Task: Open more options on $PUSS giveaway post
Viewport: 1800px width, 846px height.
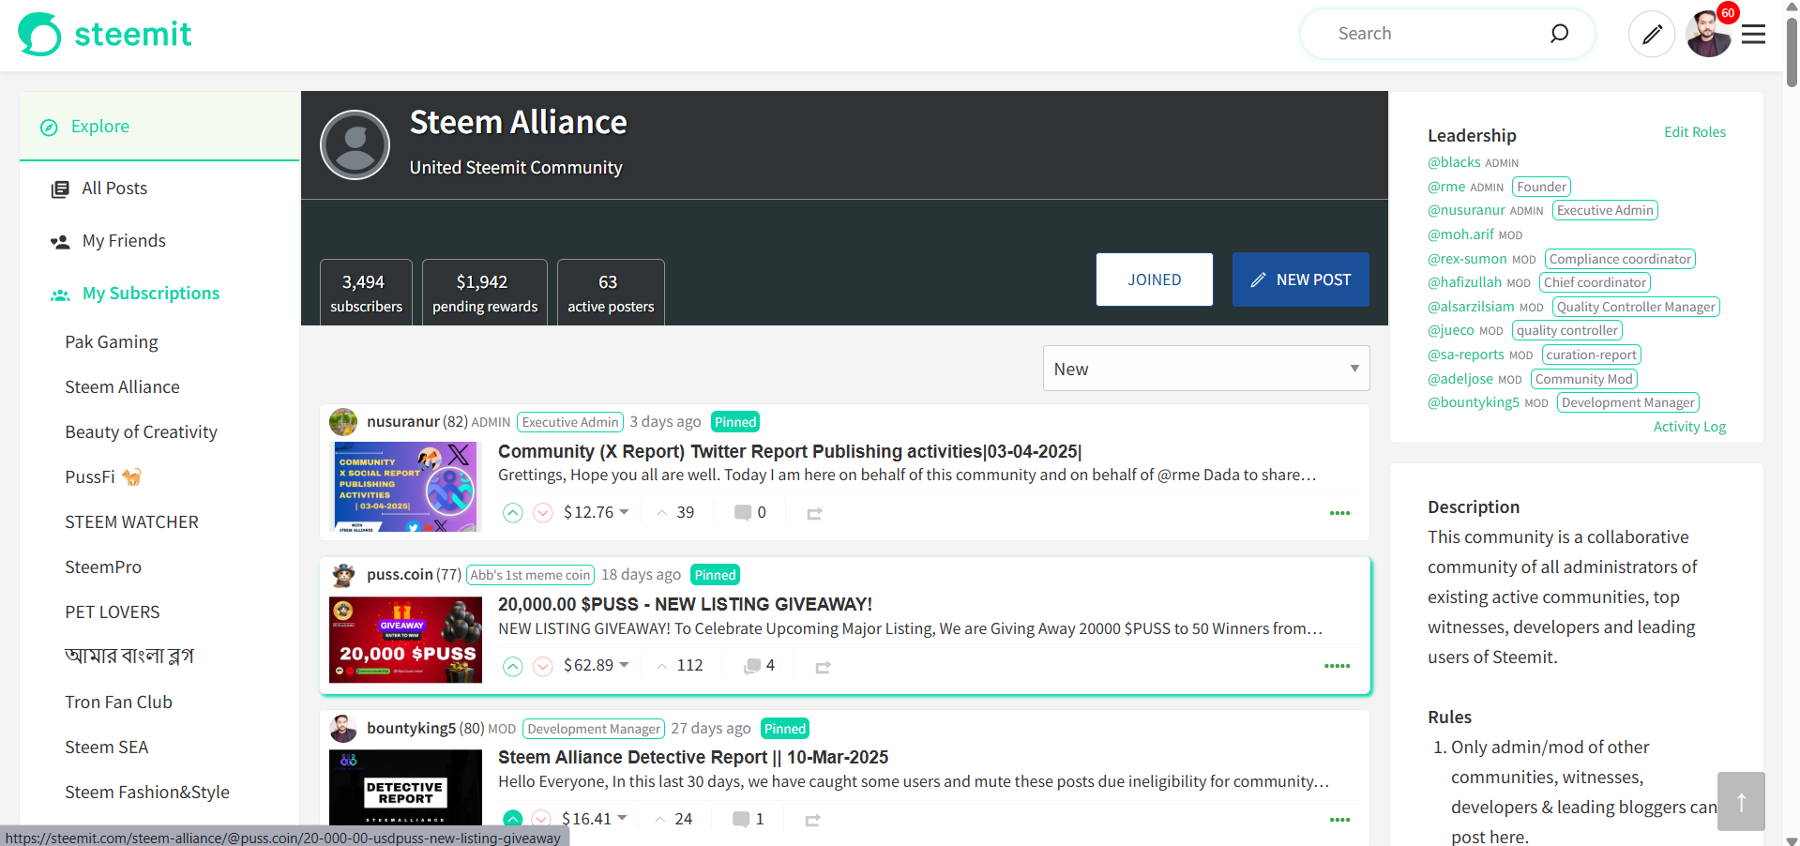Action: pos(1337,666)
